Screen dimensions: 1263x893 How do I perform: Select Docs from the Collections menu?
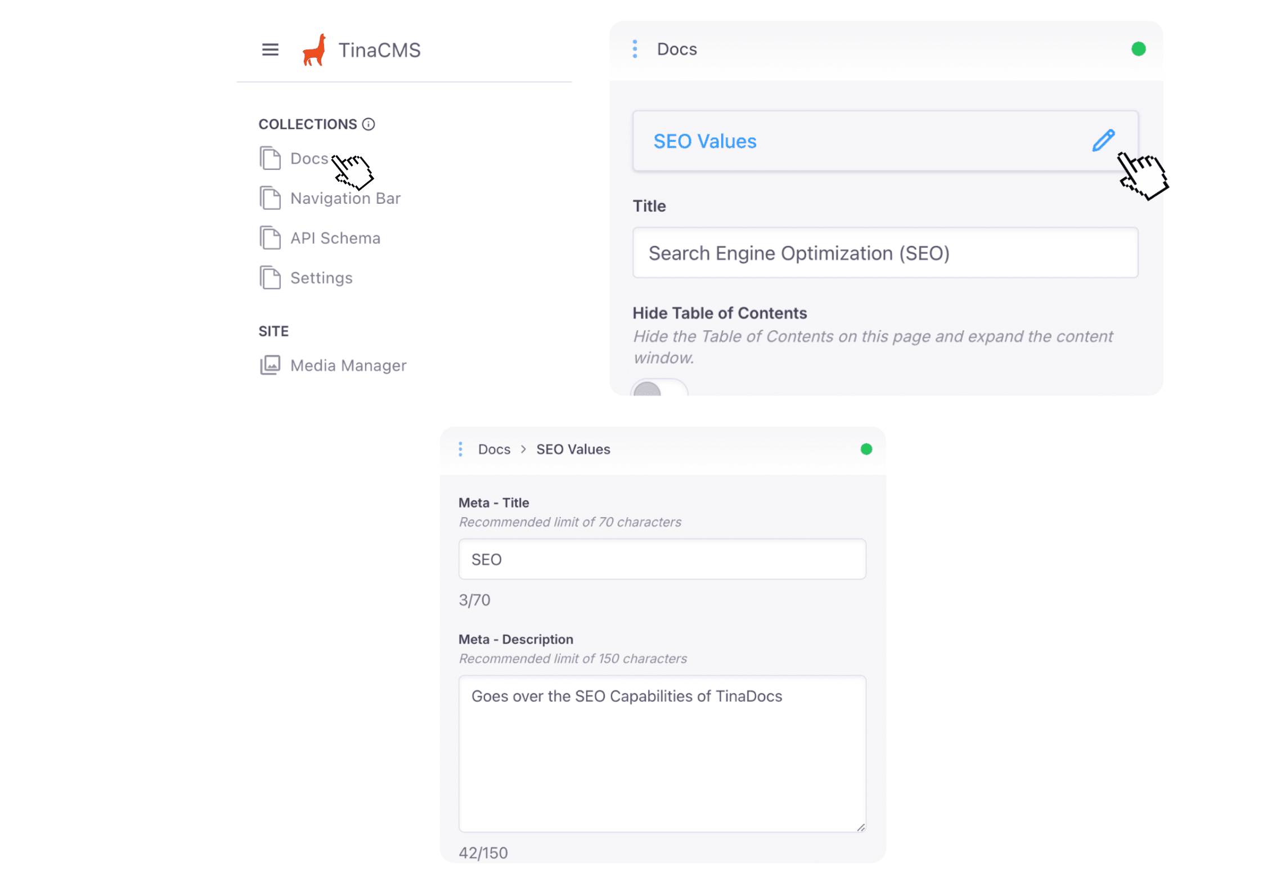[308, 158]
